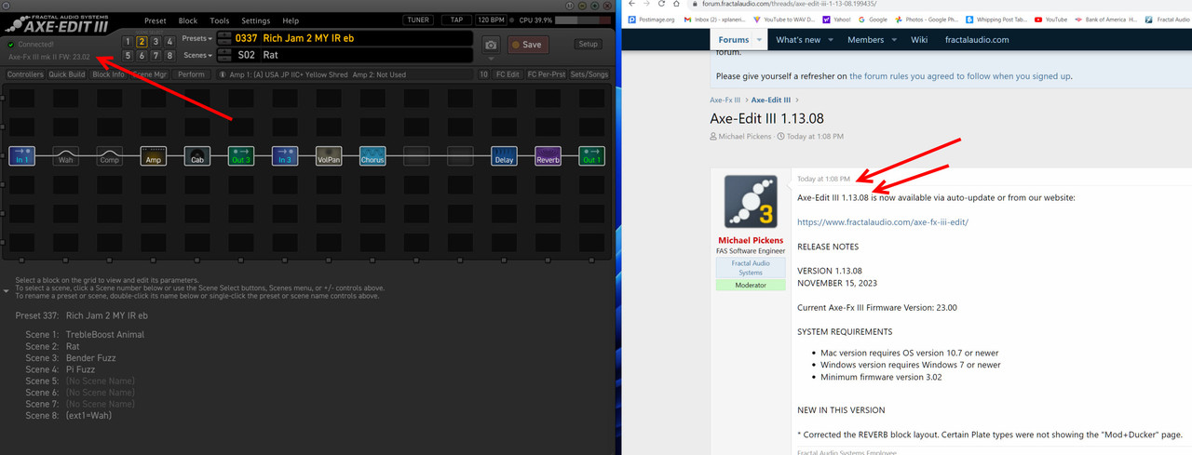
Task: Click the browser back arrow
Action: point(633,4)
